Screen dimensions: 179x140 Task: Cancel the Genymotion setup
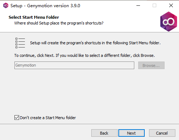(162, 133)
